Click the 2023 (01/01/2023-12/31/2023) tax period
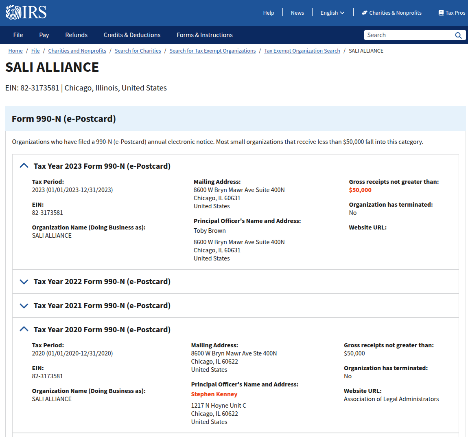 [72, 190]
